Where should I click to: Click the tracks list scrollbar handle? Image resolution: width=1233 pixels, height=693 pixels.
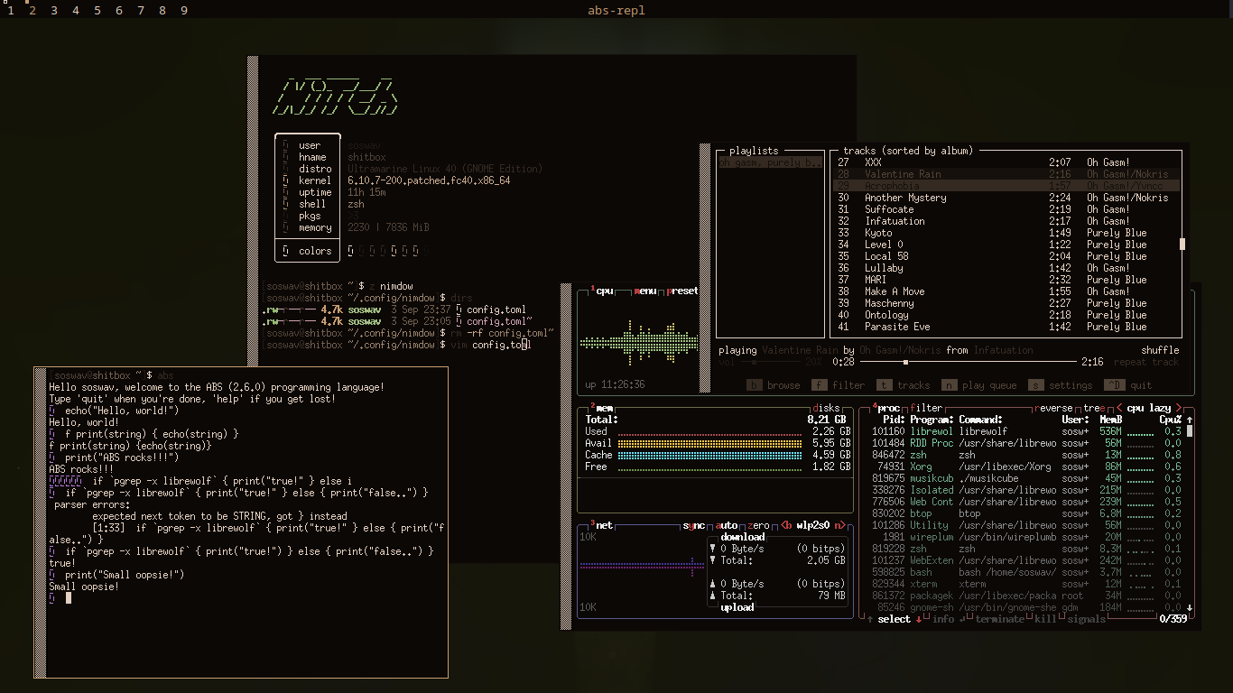(1182, 244)
